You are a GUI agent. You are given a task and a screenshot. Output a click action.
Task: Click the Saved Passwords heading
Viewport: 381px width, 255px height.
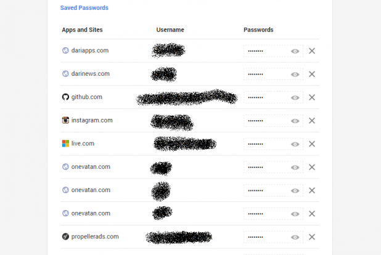pyautogui.click(x=84, y=8)
